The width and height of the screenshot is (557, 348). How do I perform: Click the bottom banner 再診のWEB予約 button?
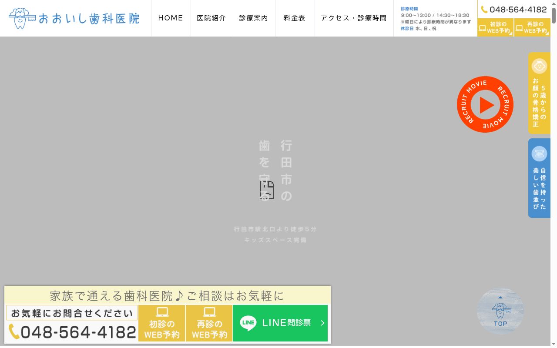pos(209,323)
